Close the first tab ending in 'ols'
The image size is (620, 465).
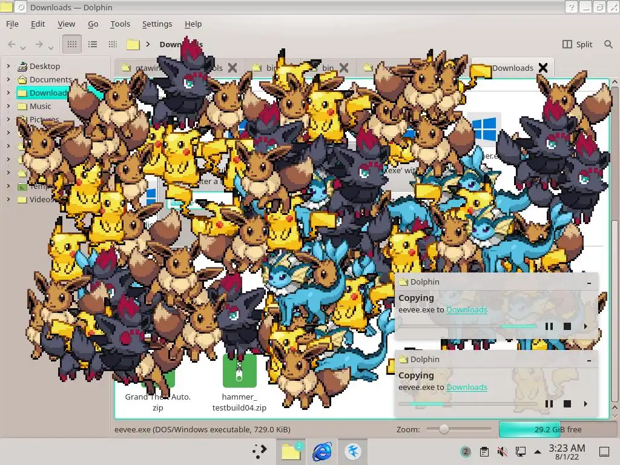click(232, 68)
